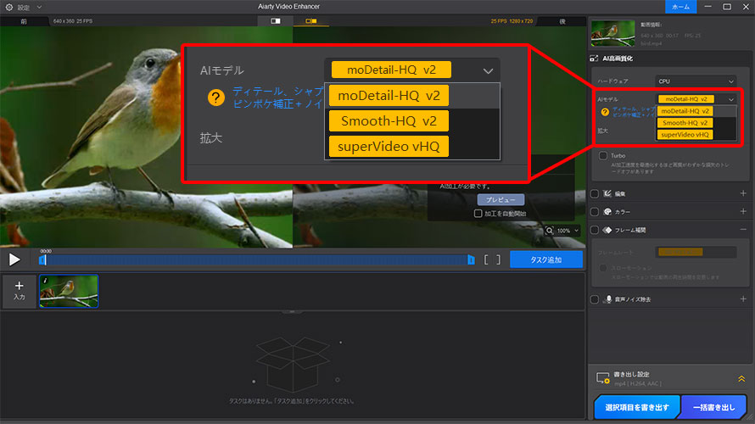Viewport: 755px width, 424px height.
Task: Collapse the フレーム補間 section minus icon
Action: (743, 230)
